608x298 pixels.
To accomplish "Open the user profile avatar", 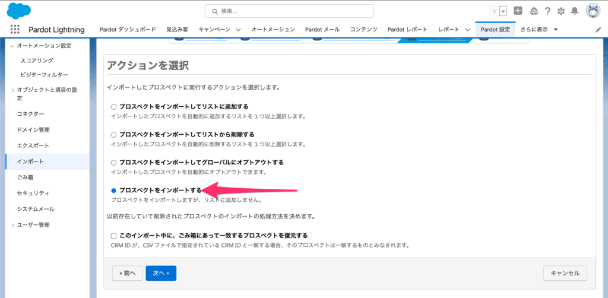I will coord(593,11).
